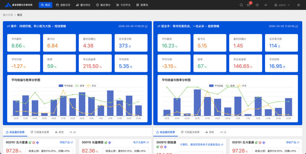Open the settings gear icon
The width and height of the screenshot is (306, 154).
point(299,5)
